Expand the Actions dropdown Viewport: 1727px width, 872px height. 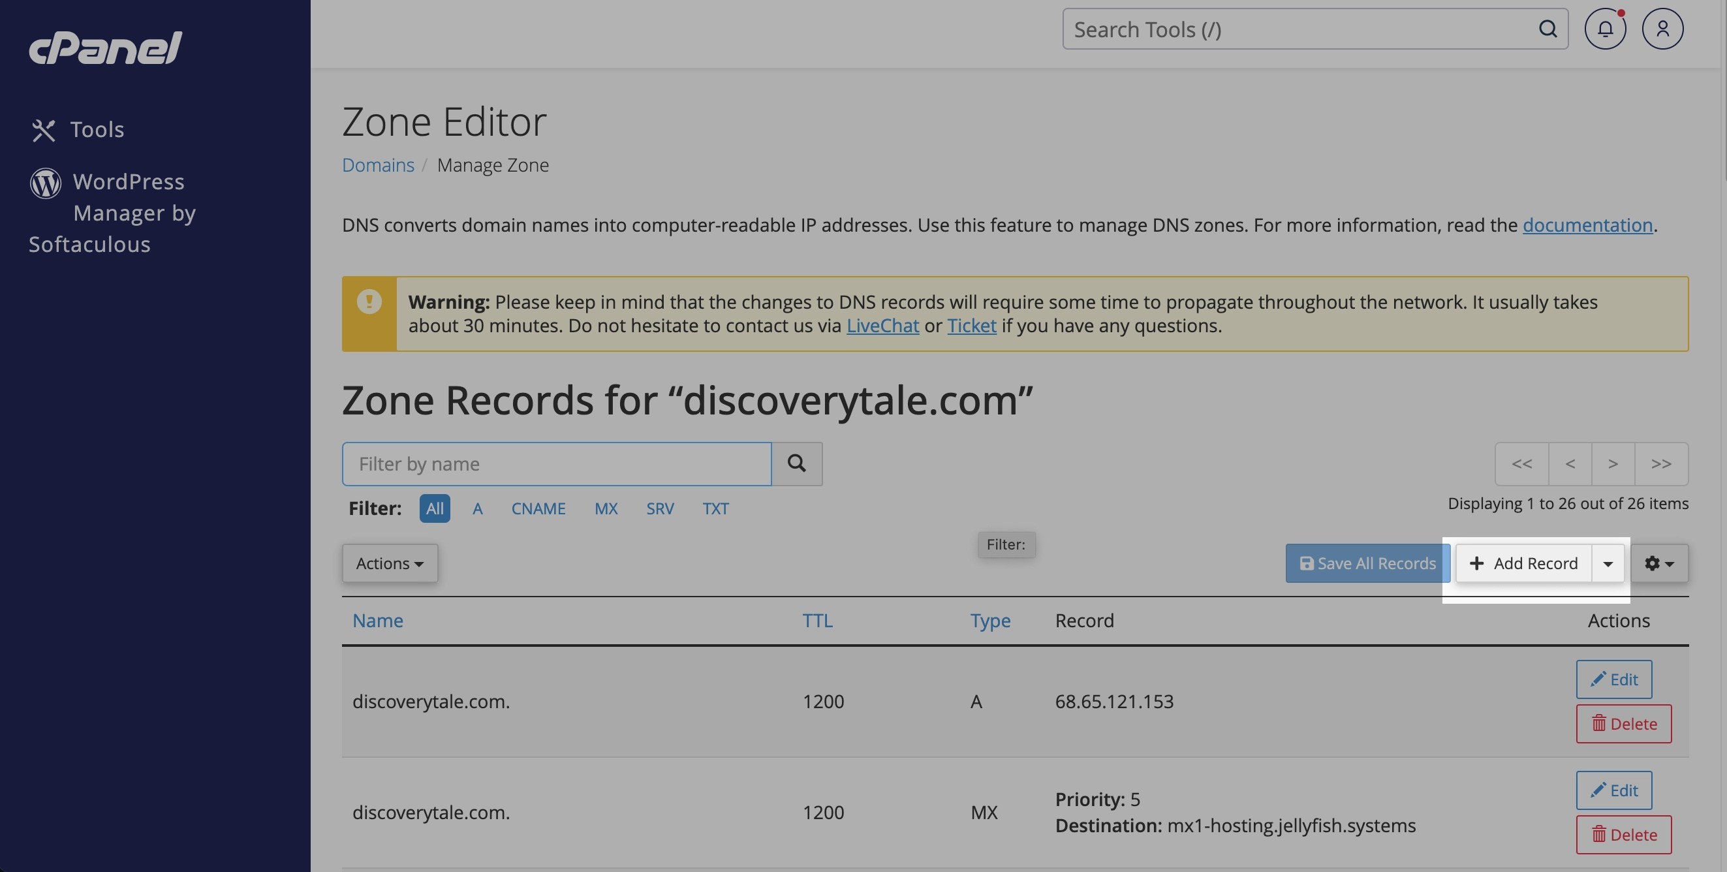coord(390,564)
